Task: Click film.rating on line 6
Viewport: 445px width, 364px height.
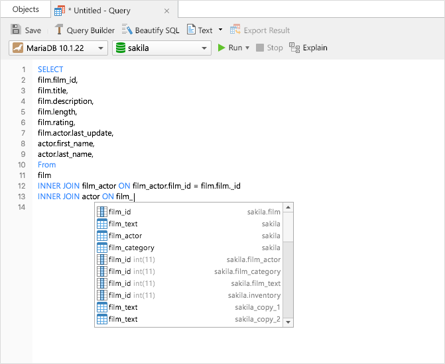Action: 56,122
